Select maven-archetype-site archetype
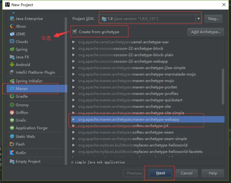 click(148, 107)
